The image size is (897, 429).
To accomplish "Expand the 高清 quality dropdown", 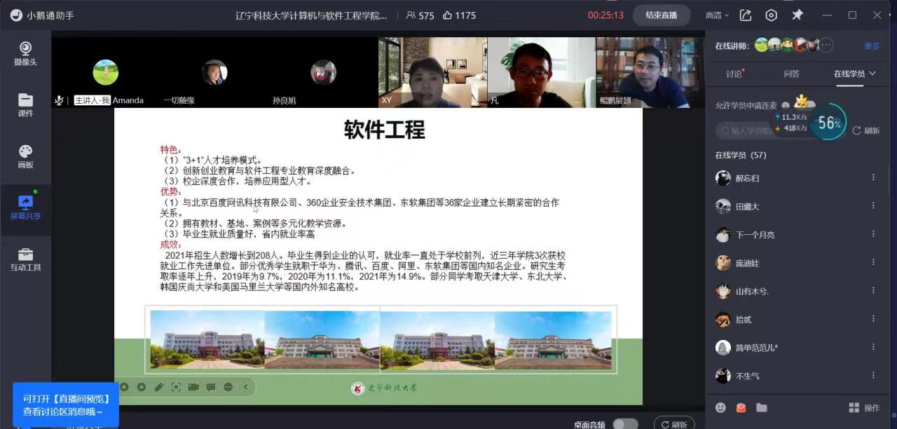I will (x=717, y=15).
